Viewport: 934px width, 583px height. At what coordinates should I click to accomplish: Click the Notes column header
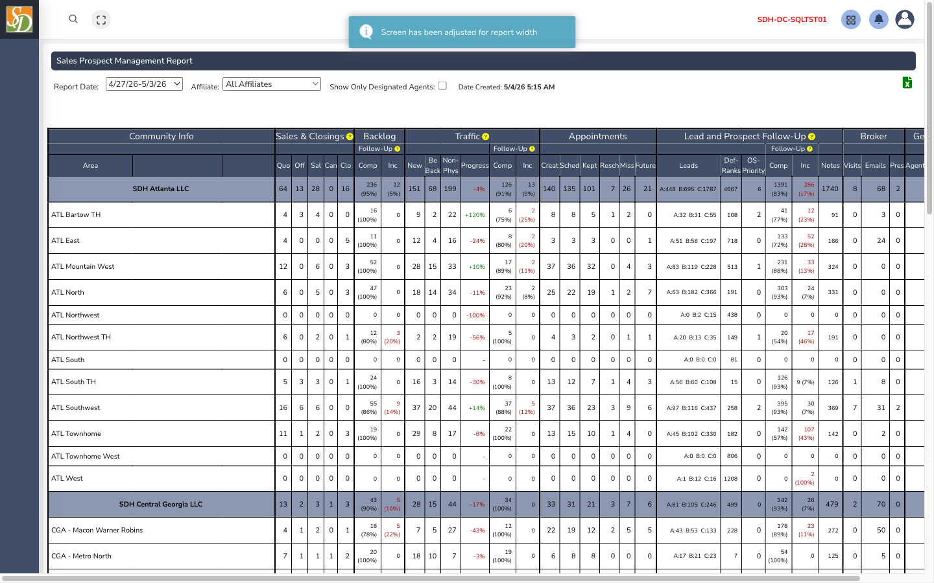click(830, 166)
